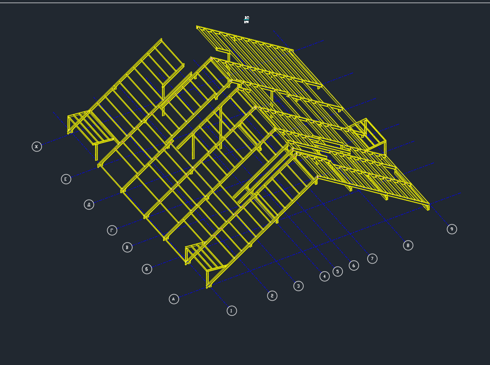Click the grid axis bubble numbered 9
This screenshot has height=365, width=490.
coord(452,229)
